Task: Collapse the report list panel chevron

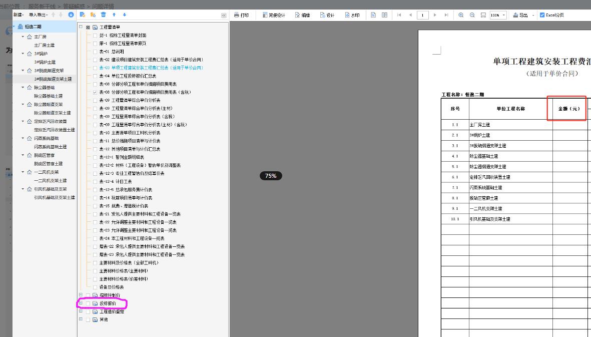Action: click(x=224, y=16)
